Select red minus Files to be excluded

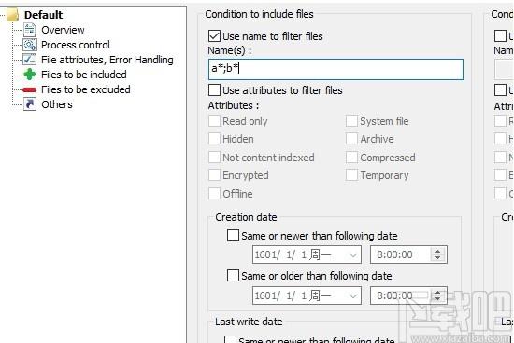coord(30,89)
